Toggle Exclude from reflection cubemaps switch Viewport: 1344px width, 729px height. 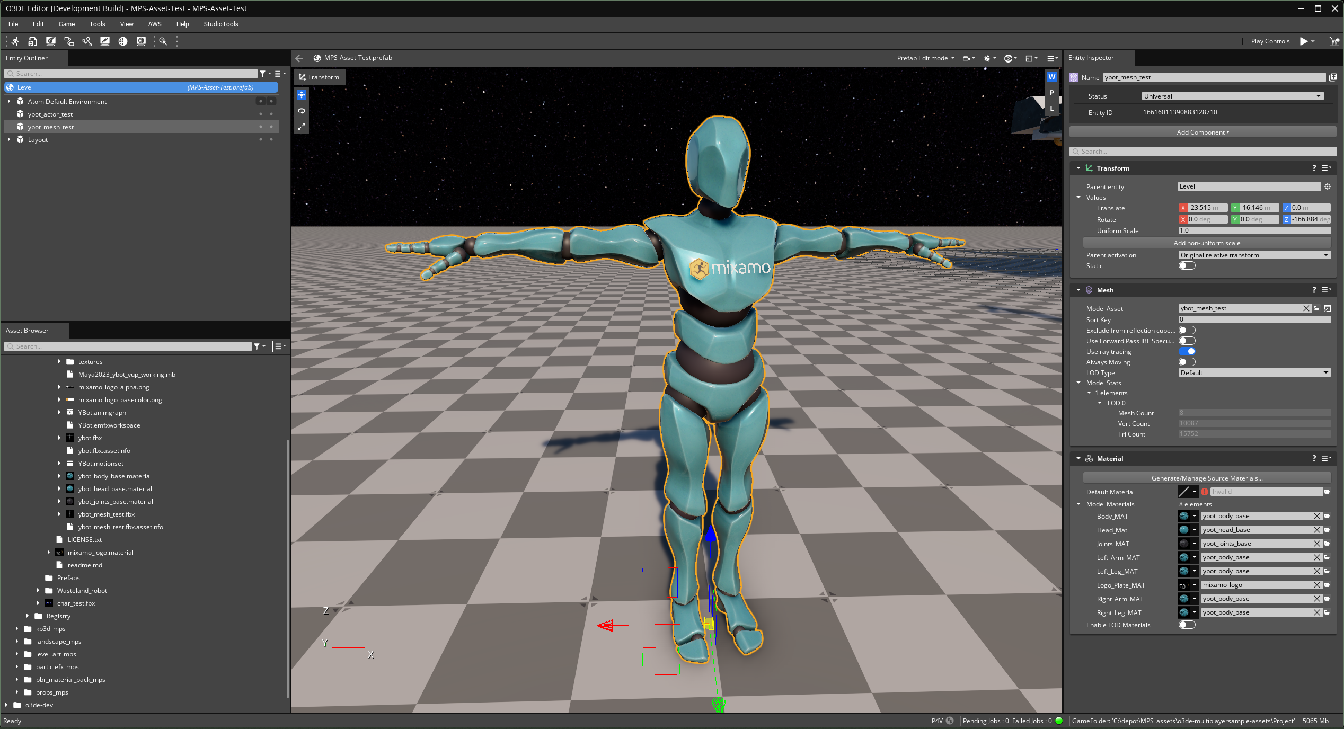click(x=1187, y=330)
